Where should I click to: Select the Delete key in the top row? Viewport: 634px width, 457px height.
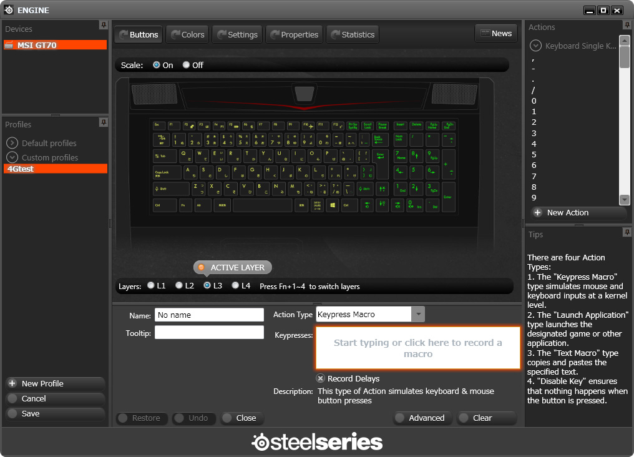[x=416, y=125]
